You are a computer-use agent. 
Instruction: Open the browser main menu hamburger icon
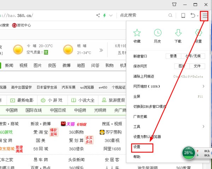[x=205, y=16]
